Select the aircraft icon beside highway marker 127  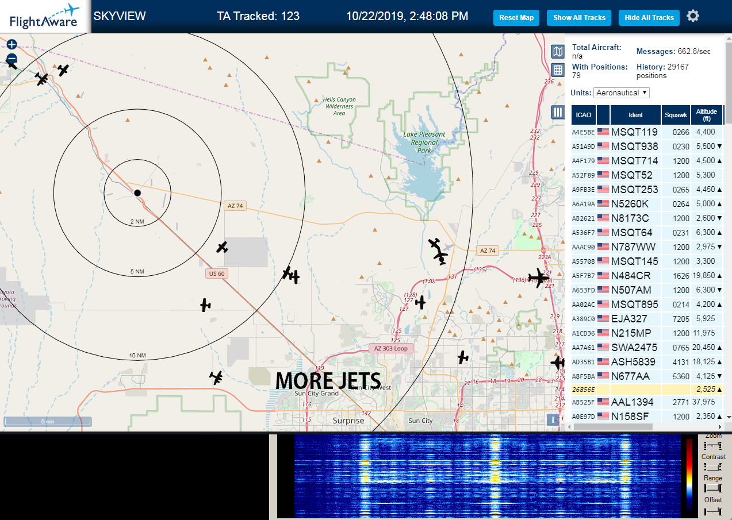click(x=421, y=302)
